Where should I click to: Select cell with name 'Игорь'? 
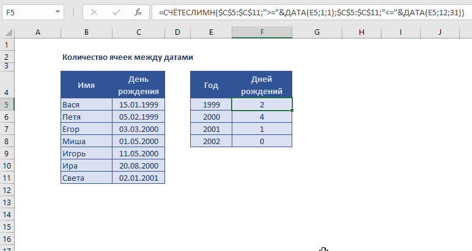(86, 154)
